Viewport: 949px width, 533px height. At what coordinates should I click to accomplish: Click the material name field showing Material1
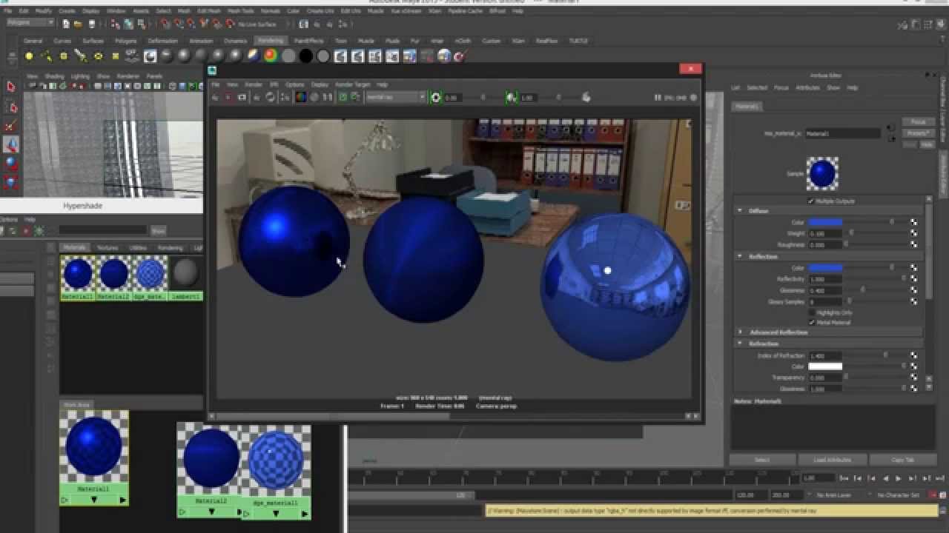tap(843, 134)
